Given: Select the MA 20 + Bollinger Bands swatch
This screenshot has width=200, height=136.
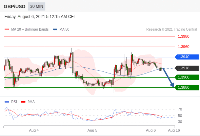Looking at the screenshot, I should point(7,30).
